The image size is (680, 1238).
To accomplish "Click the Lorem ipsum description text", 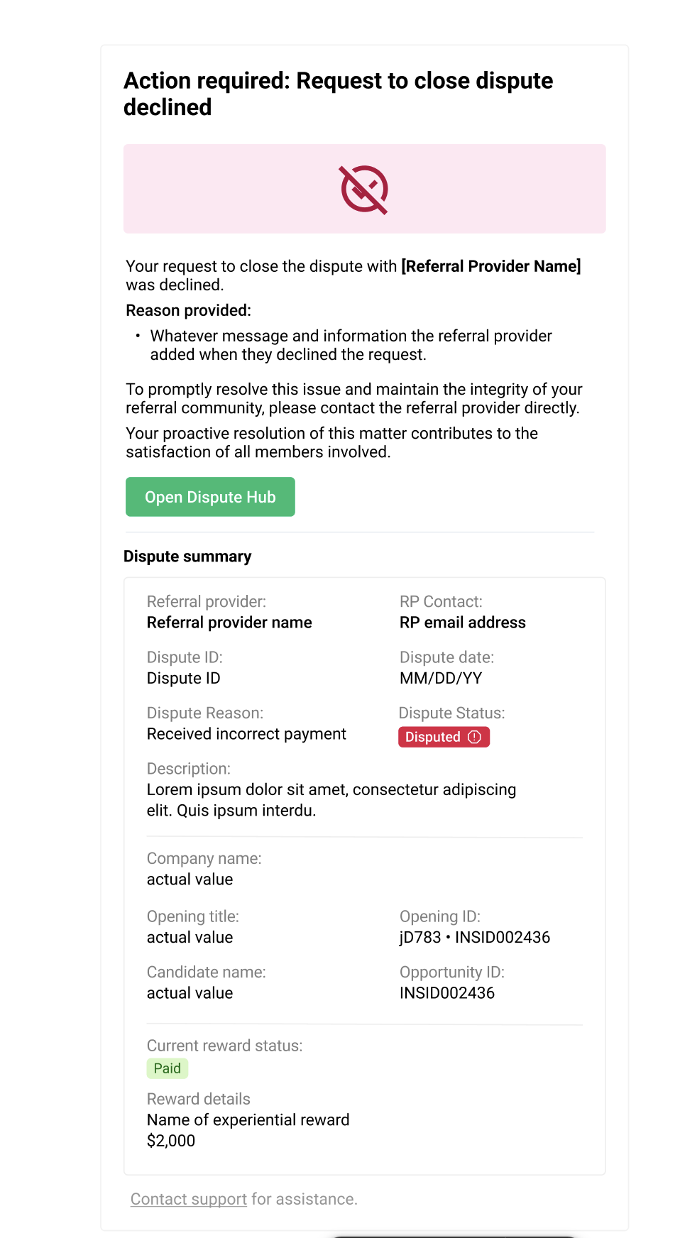I will pyautogui.click(x=331, y=800).
